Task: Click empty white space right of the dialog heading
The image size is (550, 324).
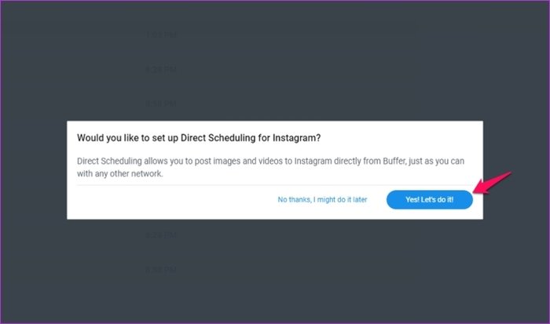Action: pyautogui.click(x=409, y=137)
